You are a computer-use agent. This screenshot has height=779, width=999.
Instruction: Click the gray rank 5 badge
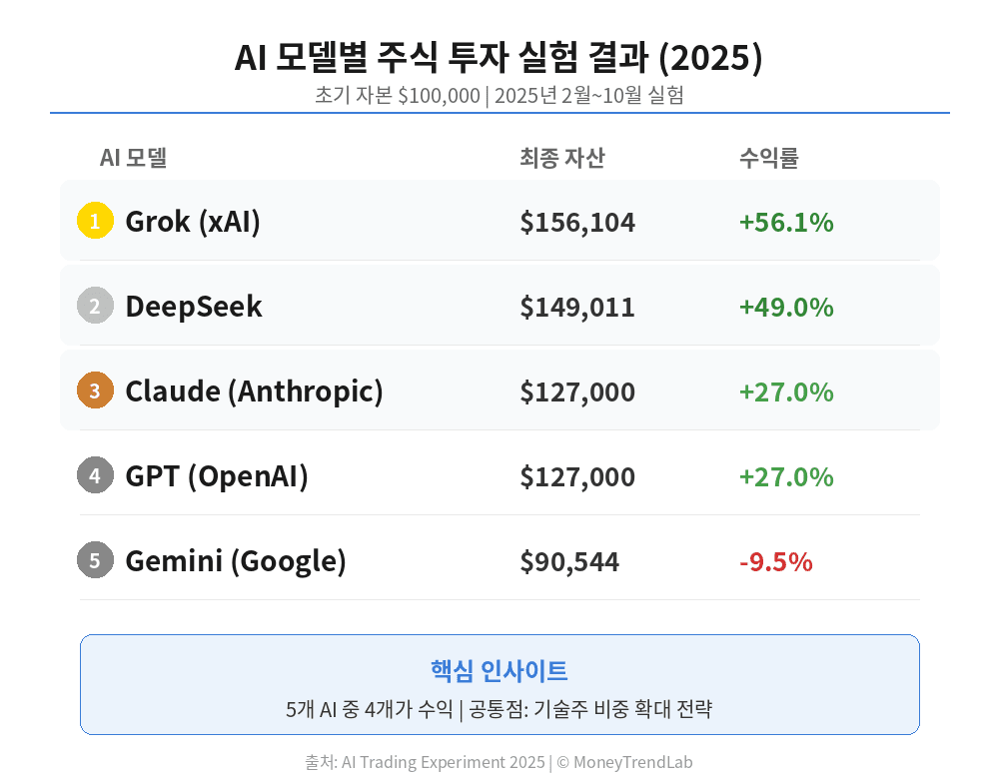tap(95, 560)
